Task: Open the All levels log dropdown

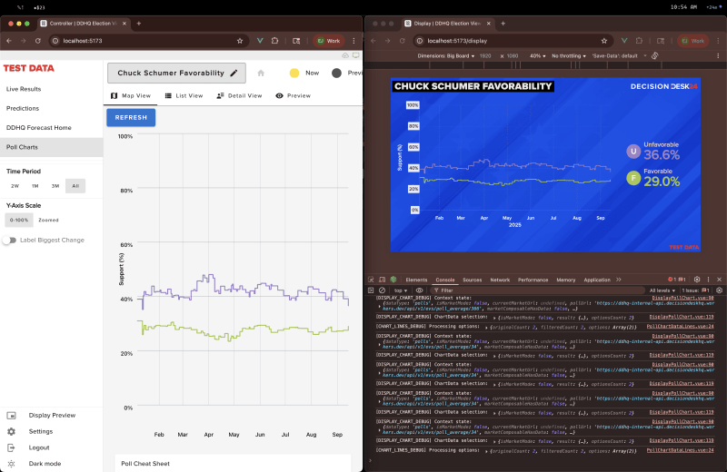Action: [x=662, y=290]
